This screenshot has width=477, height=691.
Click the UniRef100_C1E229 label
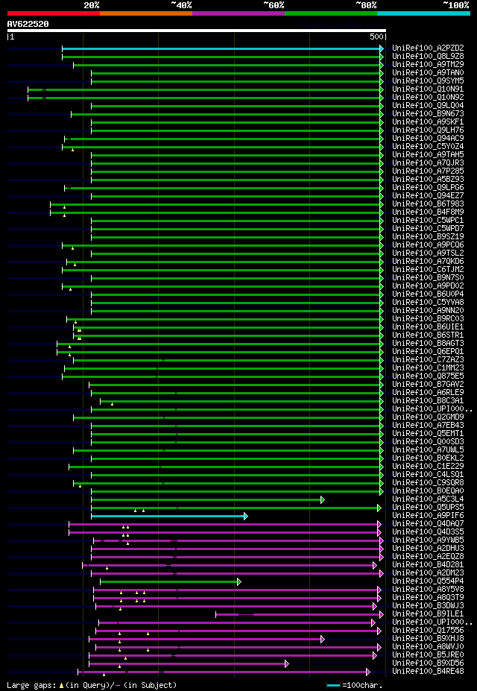428,467
